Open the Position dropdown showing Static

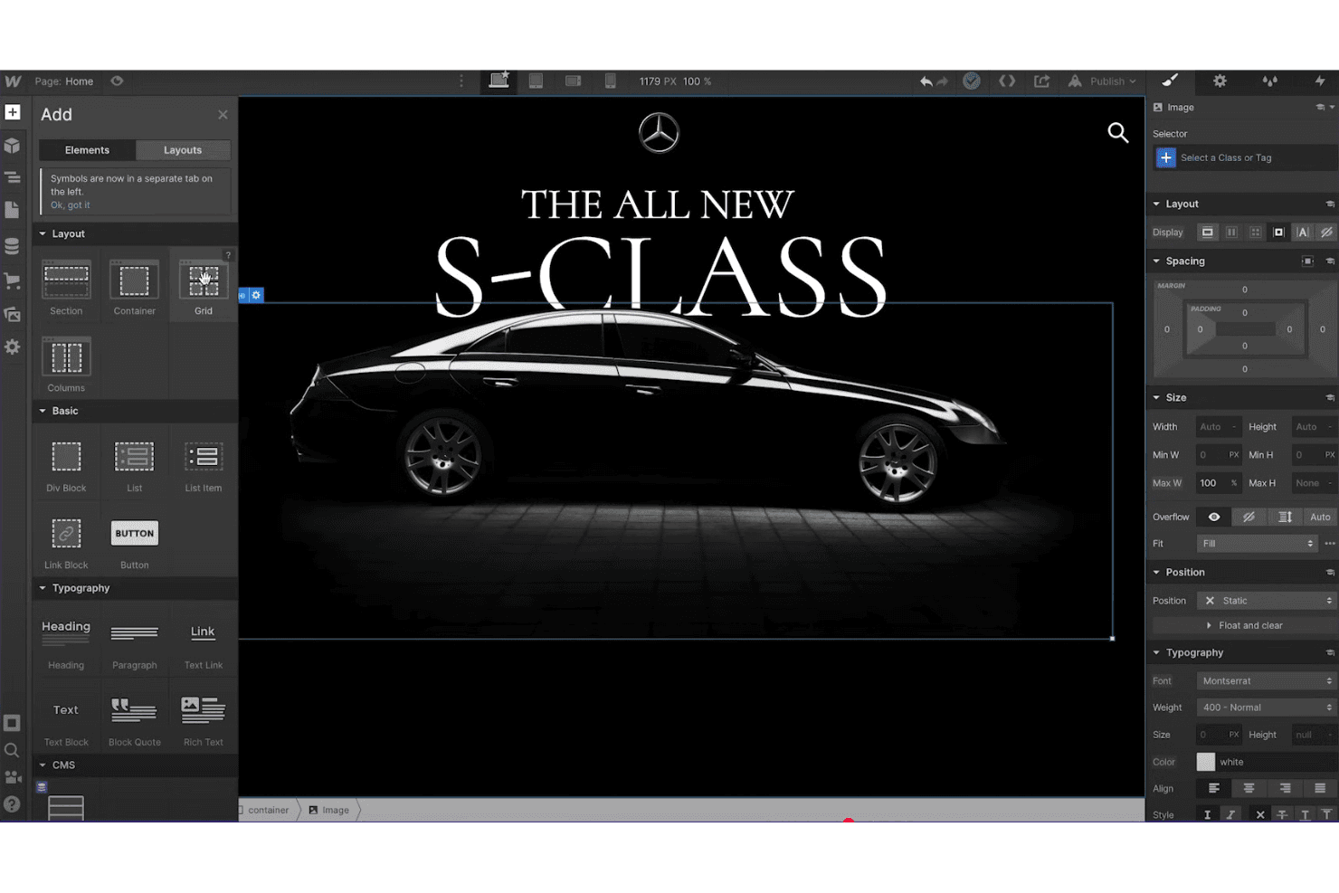coord(1267,601)
